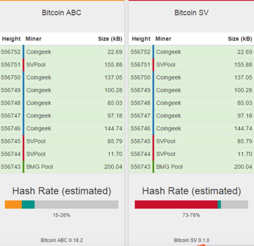This screenshot has height=246, width=254.
Task: Select block height 556751 in Bitcoin SV table
Action: [140, 65]
